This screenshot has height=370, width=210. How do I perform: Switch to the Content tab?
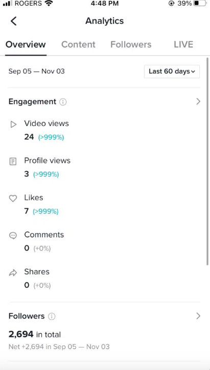[x=78, y=44]
